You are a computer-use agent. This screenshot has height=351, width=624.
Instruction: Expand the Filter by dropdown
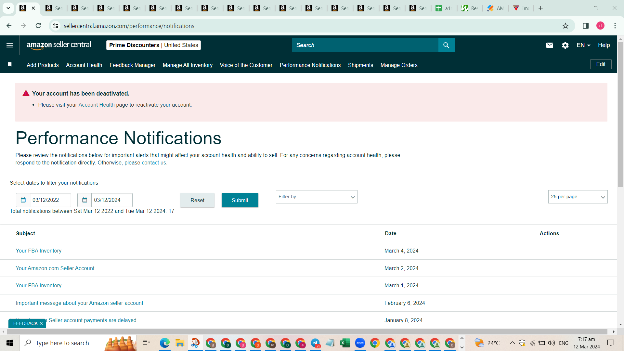pyautogui.click(x=317, y=197)
